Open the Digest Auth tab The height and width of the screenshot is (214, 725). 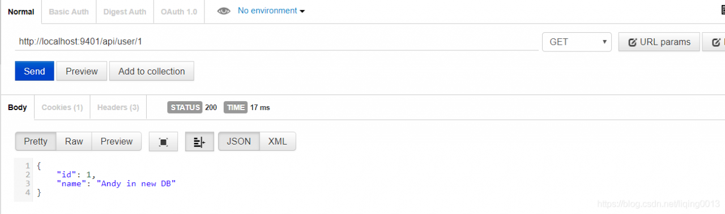coord(125,12)
